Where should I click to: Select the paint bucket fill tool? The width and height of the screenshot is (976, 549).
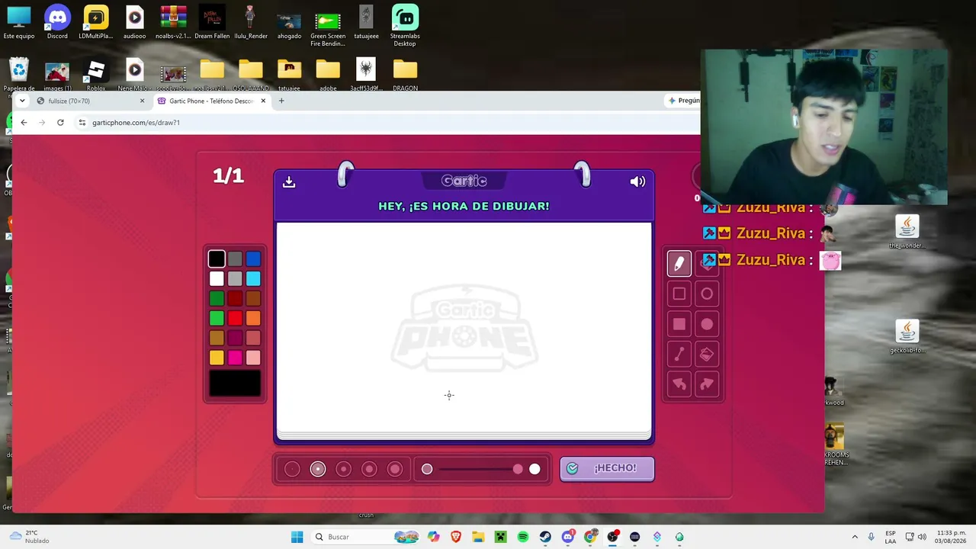tap(707, 355)
